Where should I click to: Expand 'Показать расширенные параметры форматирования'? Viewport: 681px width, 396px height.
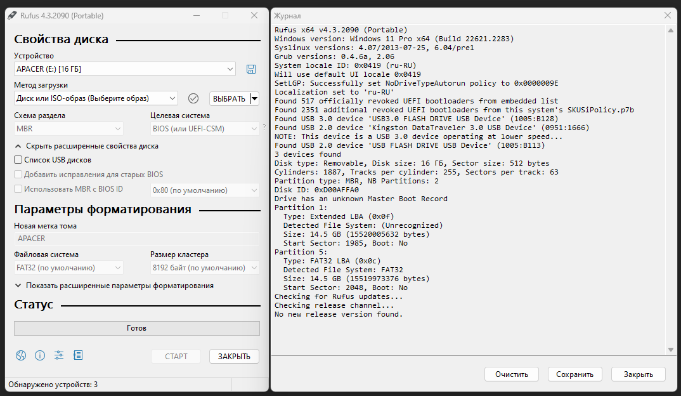tap(115, 286)
